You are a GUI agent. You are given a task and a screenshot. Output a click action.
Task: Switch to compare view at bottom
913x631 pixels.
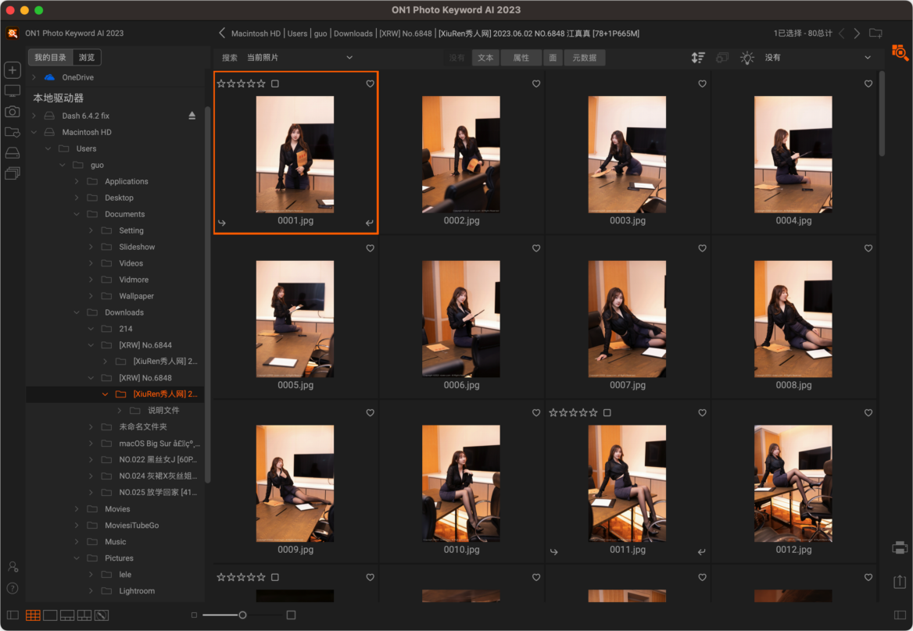[84, 615]
